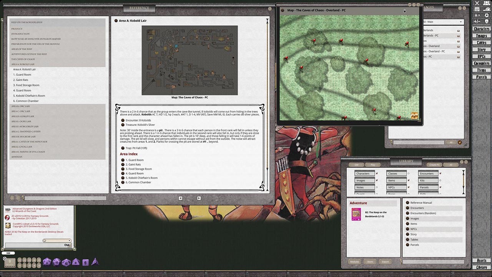Open the Modifiers plus/minus icon
Image resolution: width=492 pixels, height=277 pixels.
(477, 22)
